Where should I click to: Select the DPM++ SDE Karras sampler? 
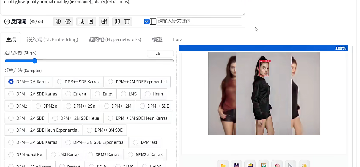79,82
